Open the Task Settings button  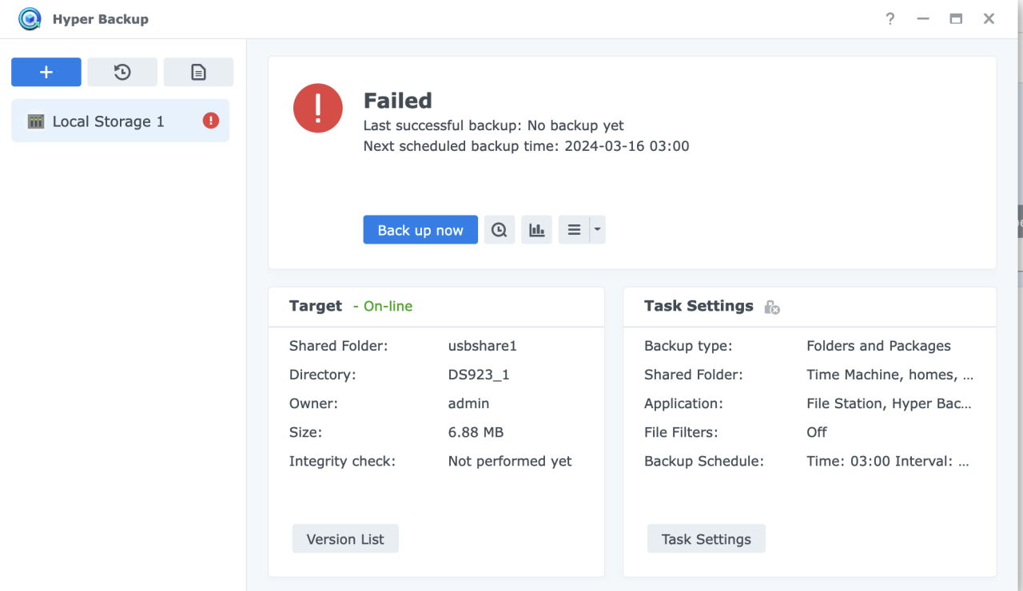[x=706, y=539]
